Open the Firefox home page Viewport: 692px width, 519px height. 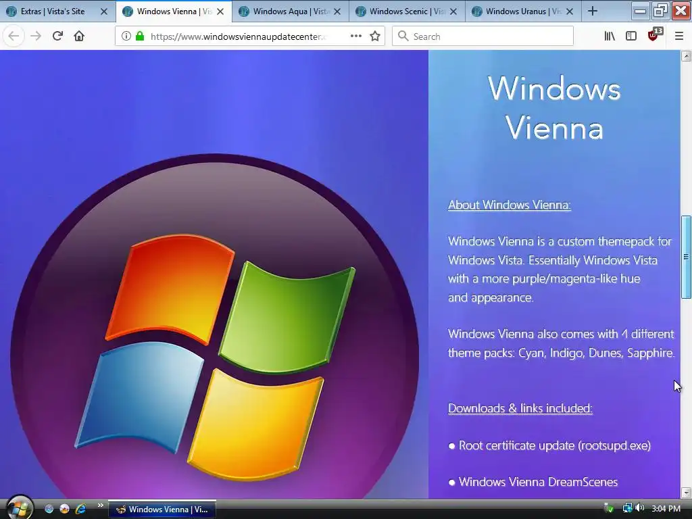tap(79, 36)
